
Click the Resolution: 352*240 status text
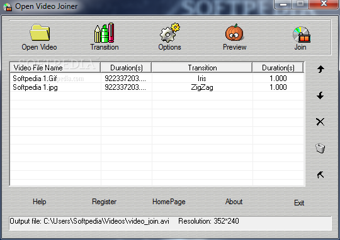(x=208, y=221)
